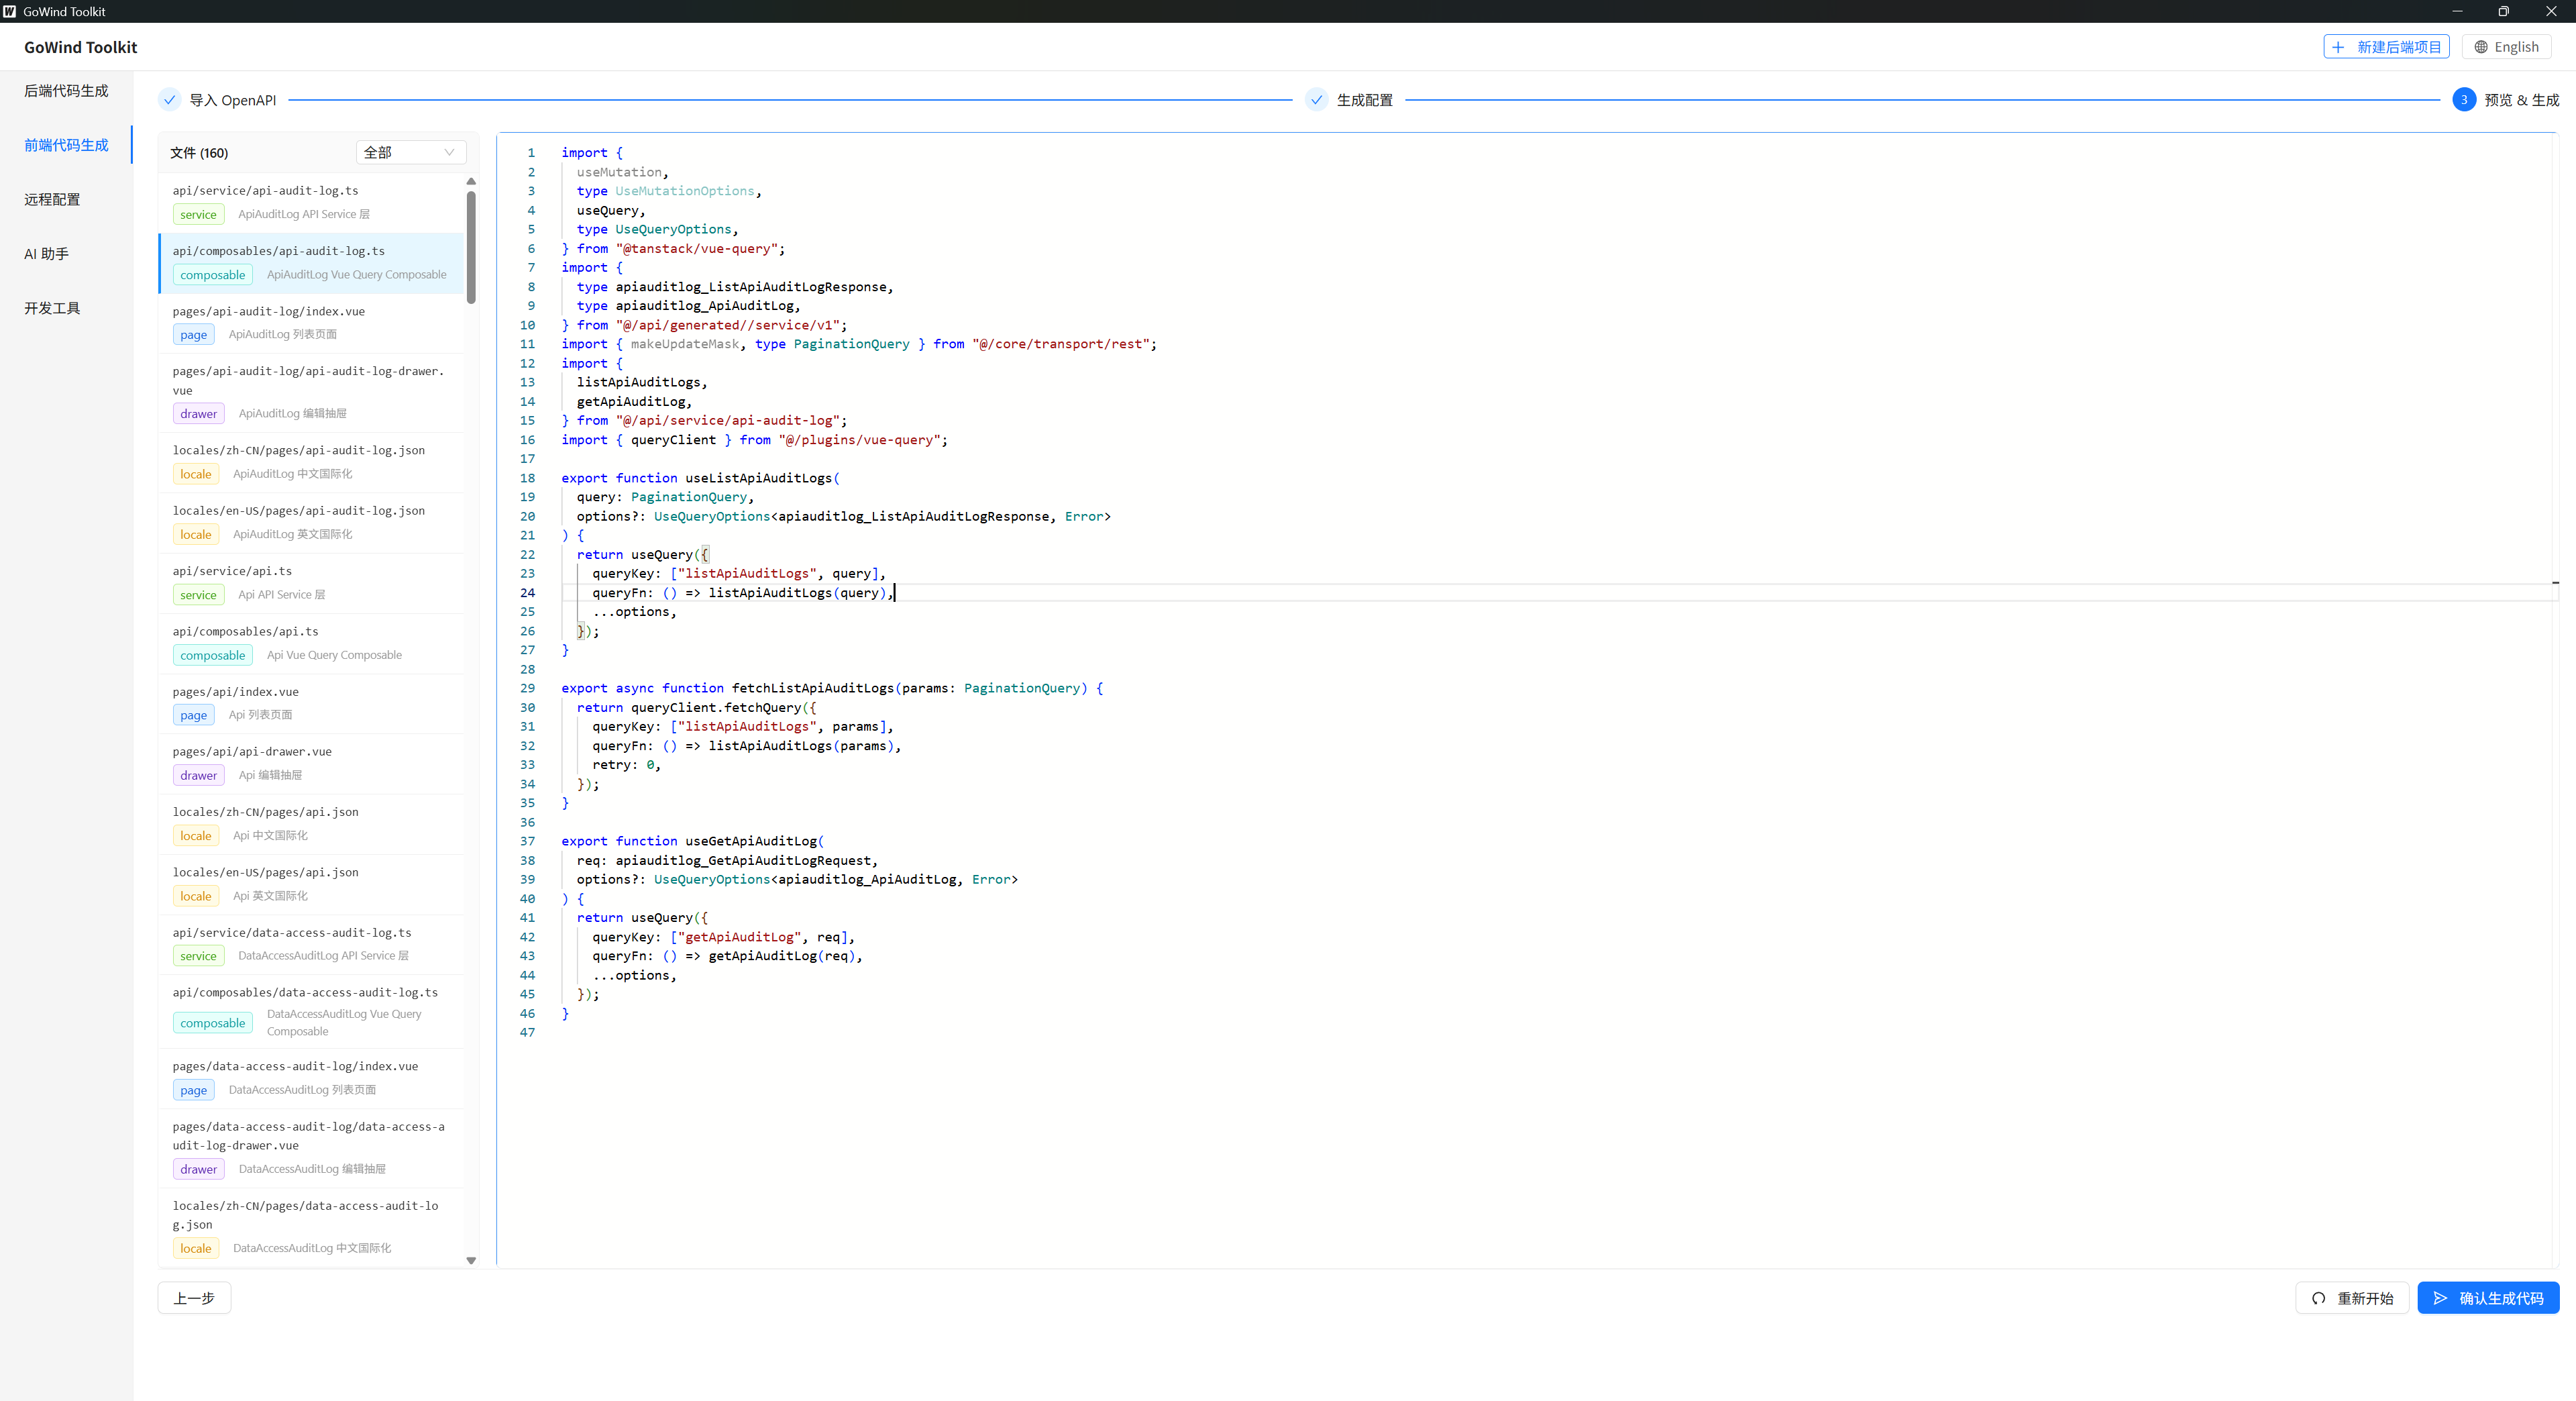Click the 文件 (160) header label
The width and height of the screenshot is (2576, 1401).
click(199, 153)
